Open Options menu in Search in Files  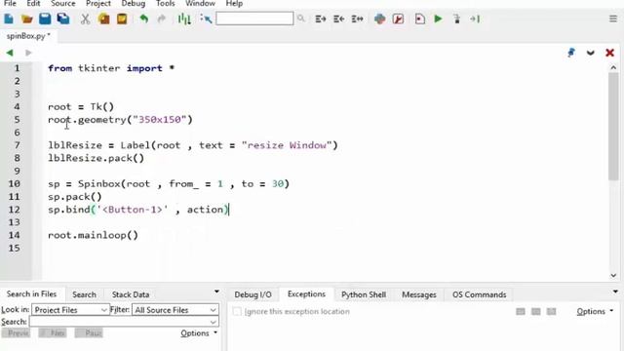point(199,333)
